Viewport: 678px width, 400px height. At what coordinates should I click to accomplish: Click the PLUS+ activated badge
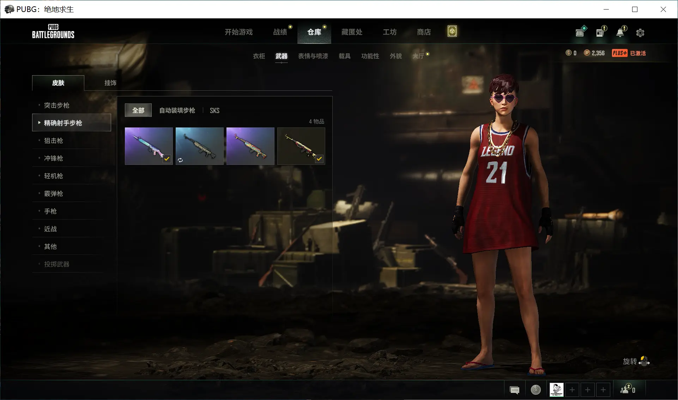click(629, 53)
